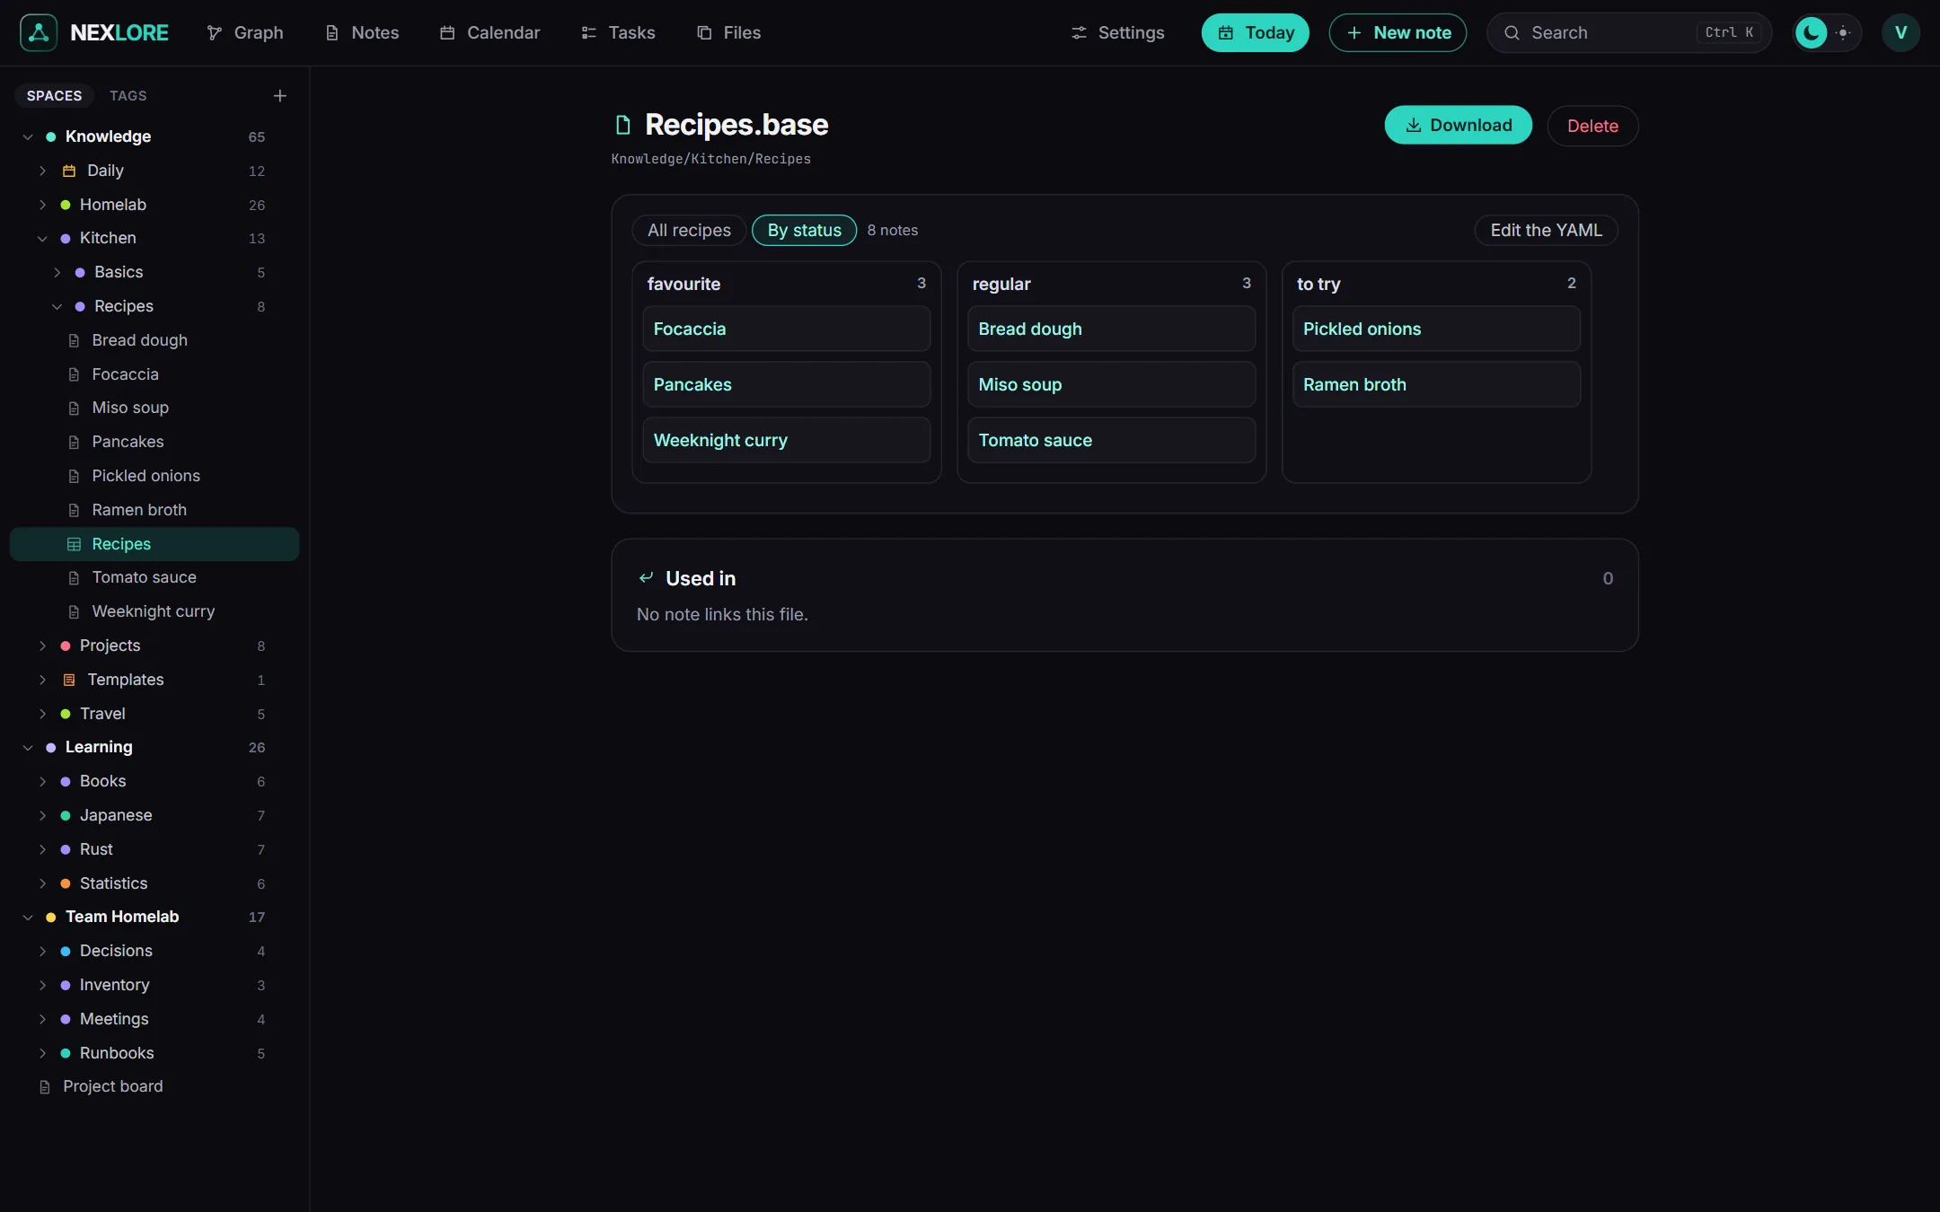Add a new space with plus icon
Image resolution: width=1940 pixels, height=1212 pixels.
279,95
